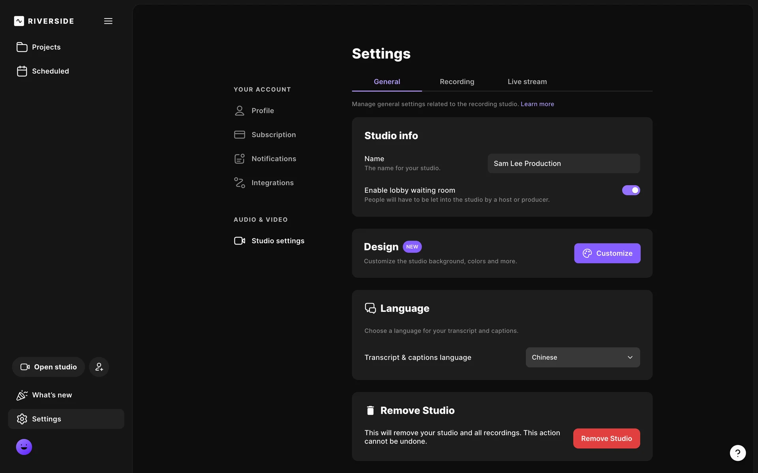This screenshot has height=473, width=758.
Task: Click the Customize design button
Action: click(x=607, y=253)
